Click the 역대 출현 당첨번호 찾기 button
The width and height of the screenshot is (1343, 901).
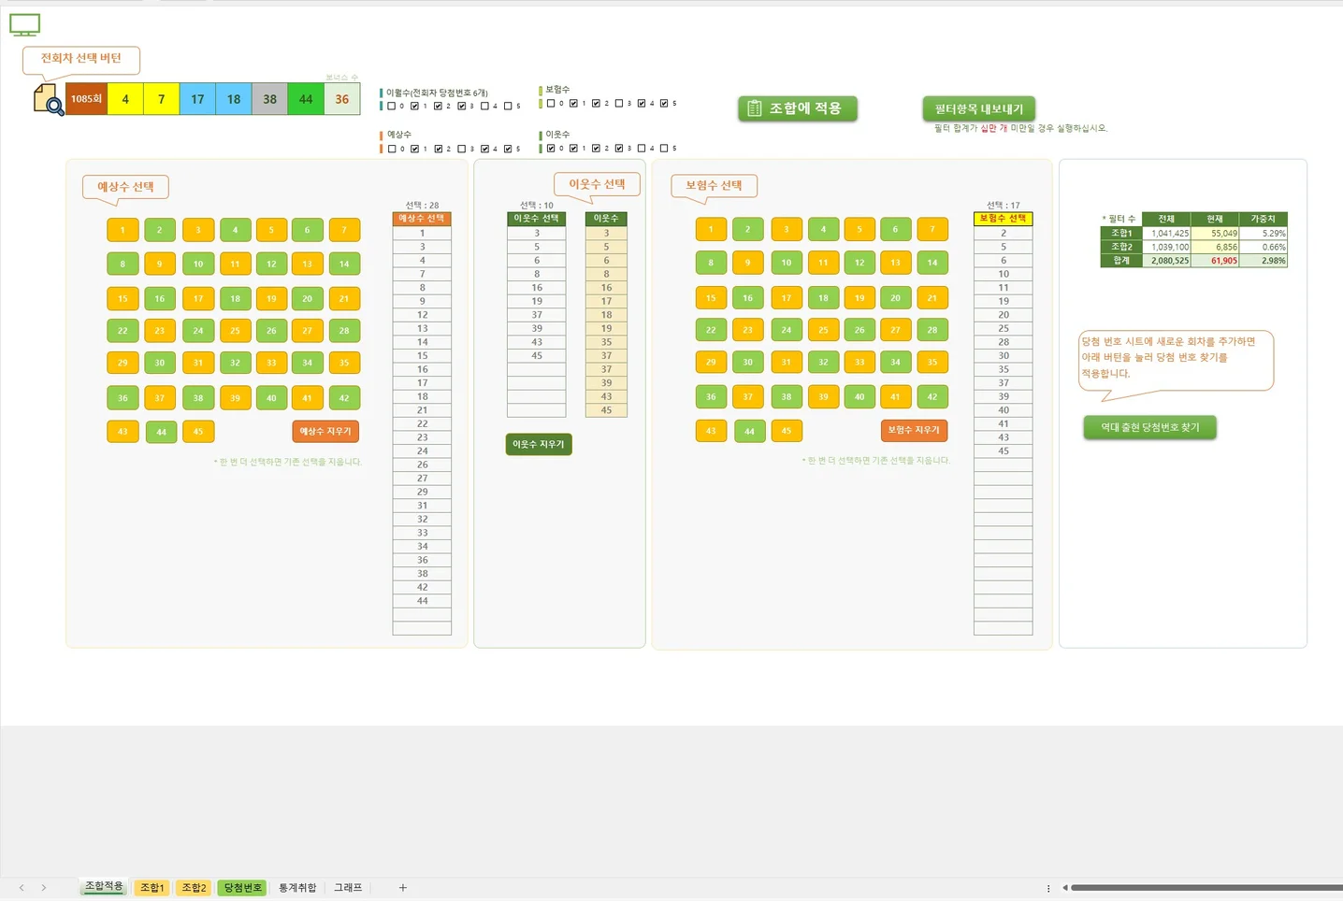pos(1149,427)
